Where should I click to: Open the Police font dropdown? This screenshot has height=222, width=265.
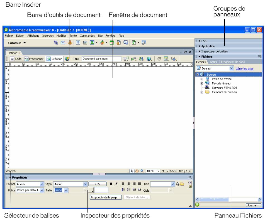point(42,190)
